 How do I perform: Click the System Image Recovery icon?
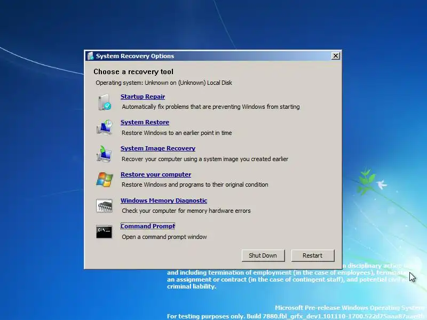104,154
